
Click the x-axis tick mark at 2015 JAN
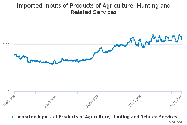pos(140,93)
